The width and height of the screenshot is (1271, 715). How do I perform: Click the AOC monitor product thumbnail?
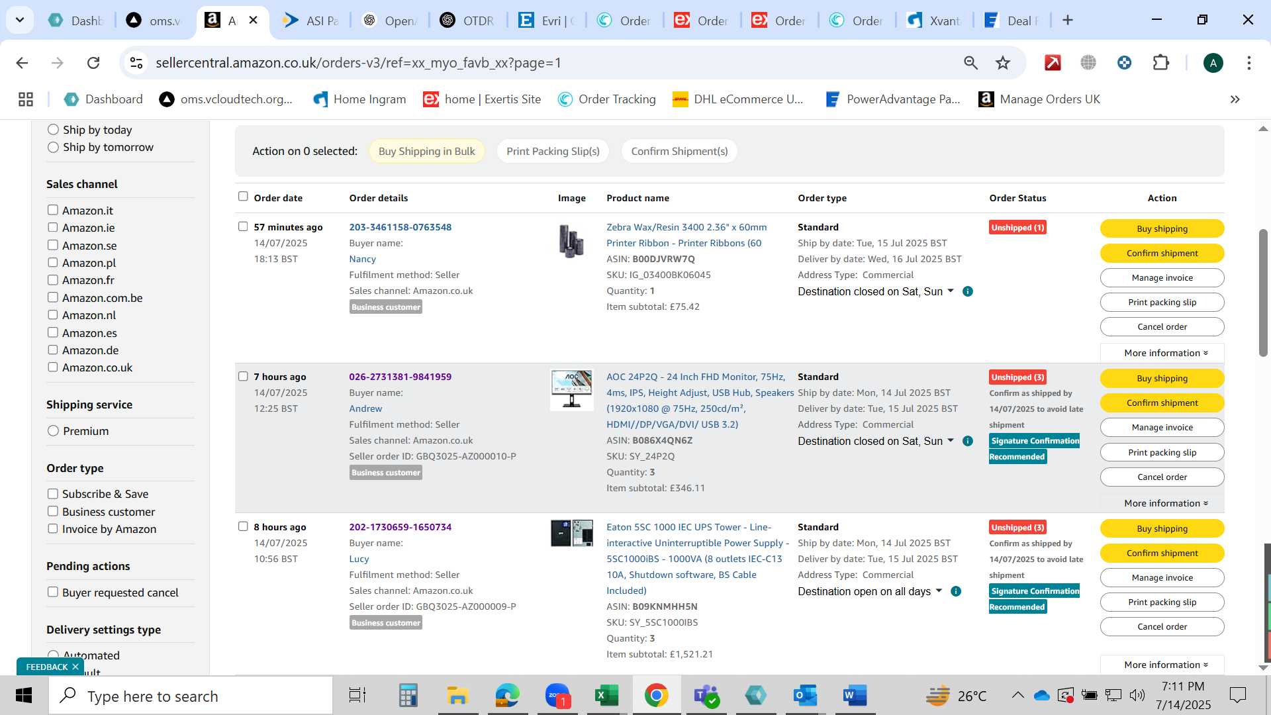(572, 390)
